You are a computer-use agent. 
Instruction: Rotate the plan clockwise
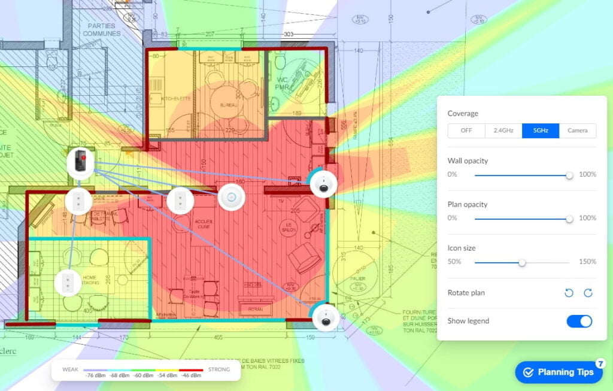588,293
